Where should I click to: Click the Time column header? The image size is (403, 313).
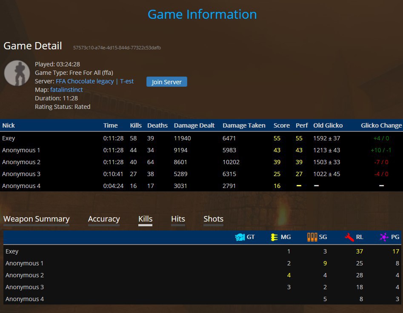pos(110,125)
